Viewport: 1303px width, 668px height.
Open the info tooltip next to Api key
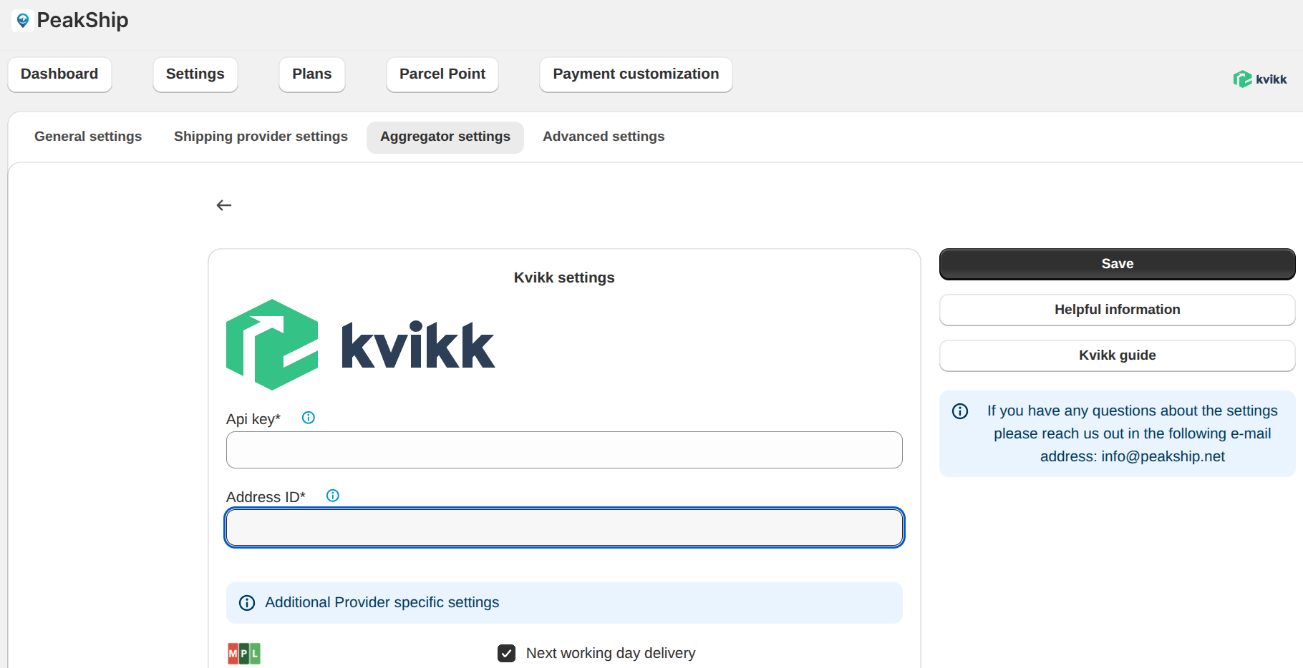(x=308, y=418)
